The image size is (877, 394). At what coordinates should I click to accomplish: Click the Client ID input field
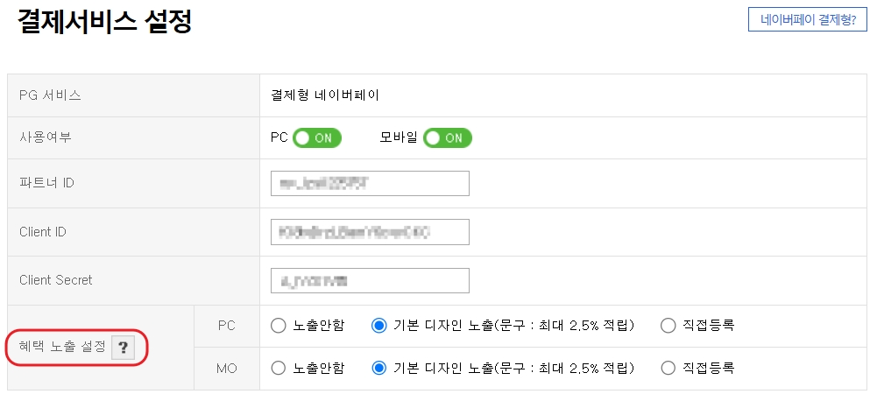[x=370, y=232]
